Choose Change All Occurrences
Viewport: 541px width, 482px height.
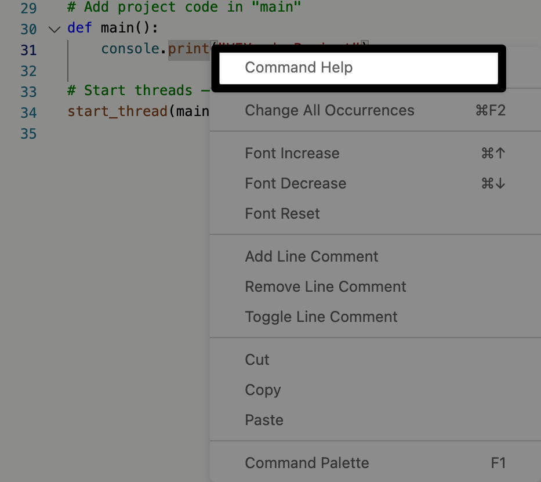click(329, 110)
